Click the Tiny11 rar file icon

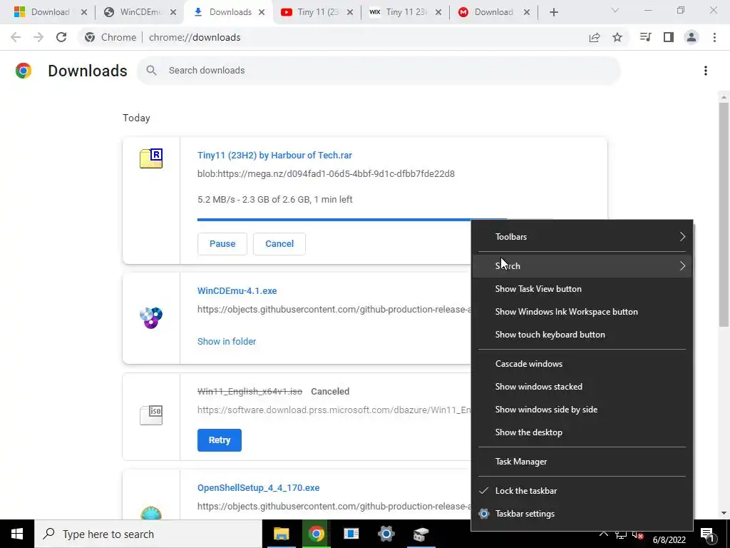coord(151,158)
